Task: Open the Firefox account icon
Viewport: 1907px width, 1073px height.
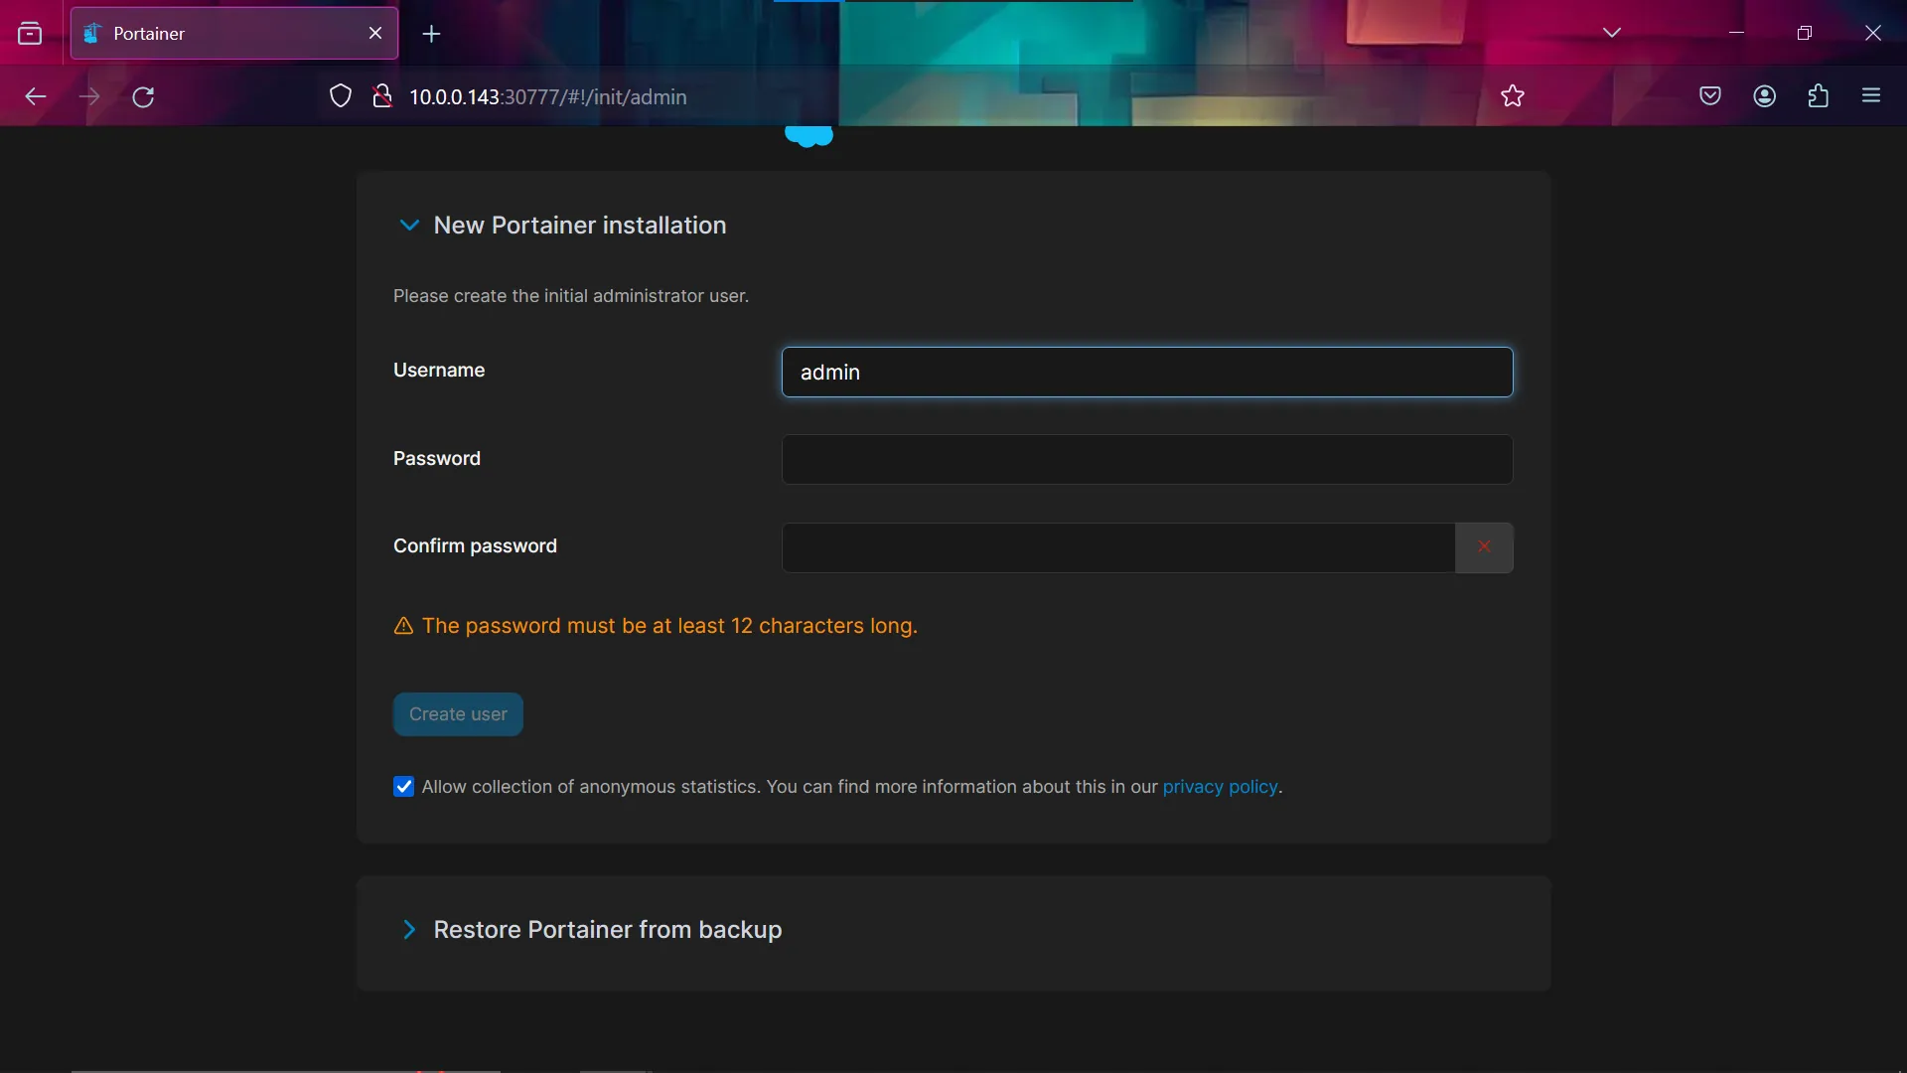Action: 1764,96
